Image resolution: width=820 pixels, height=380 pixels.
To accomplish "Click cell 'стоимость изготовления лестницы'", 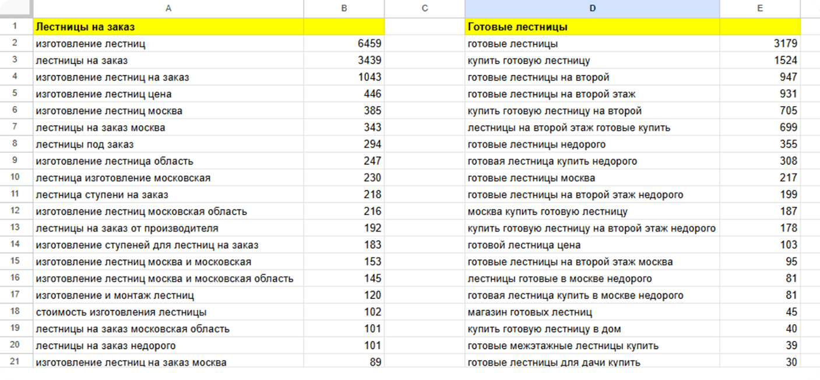I will tap(168, 312).
